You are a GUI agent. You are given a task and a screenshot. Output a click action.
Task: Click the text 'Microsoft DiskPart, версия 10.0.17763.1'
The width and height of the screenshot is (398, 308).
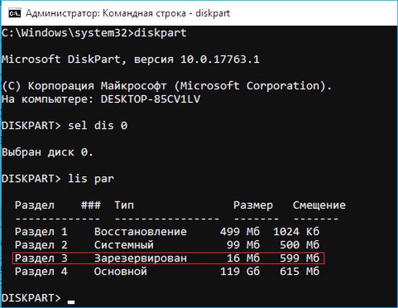coord(130,59)
